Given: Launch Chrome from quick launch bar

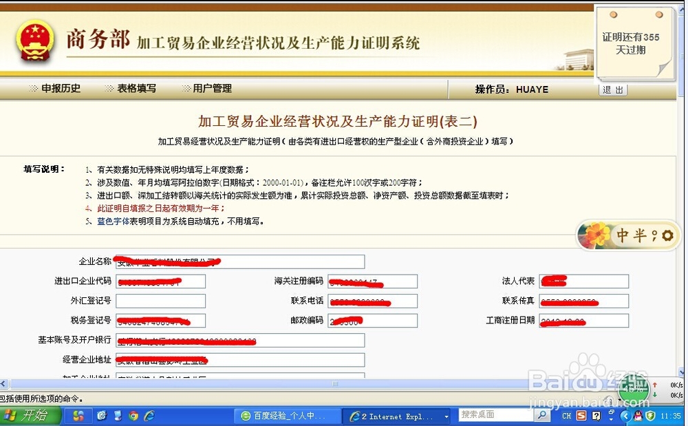Looking at the screenshot, I should (133, 416).
